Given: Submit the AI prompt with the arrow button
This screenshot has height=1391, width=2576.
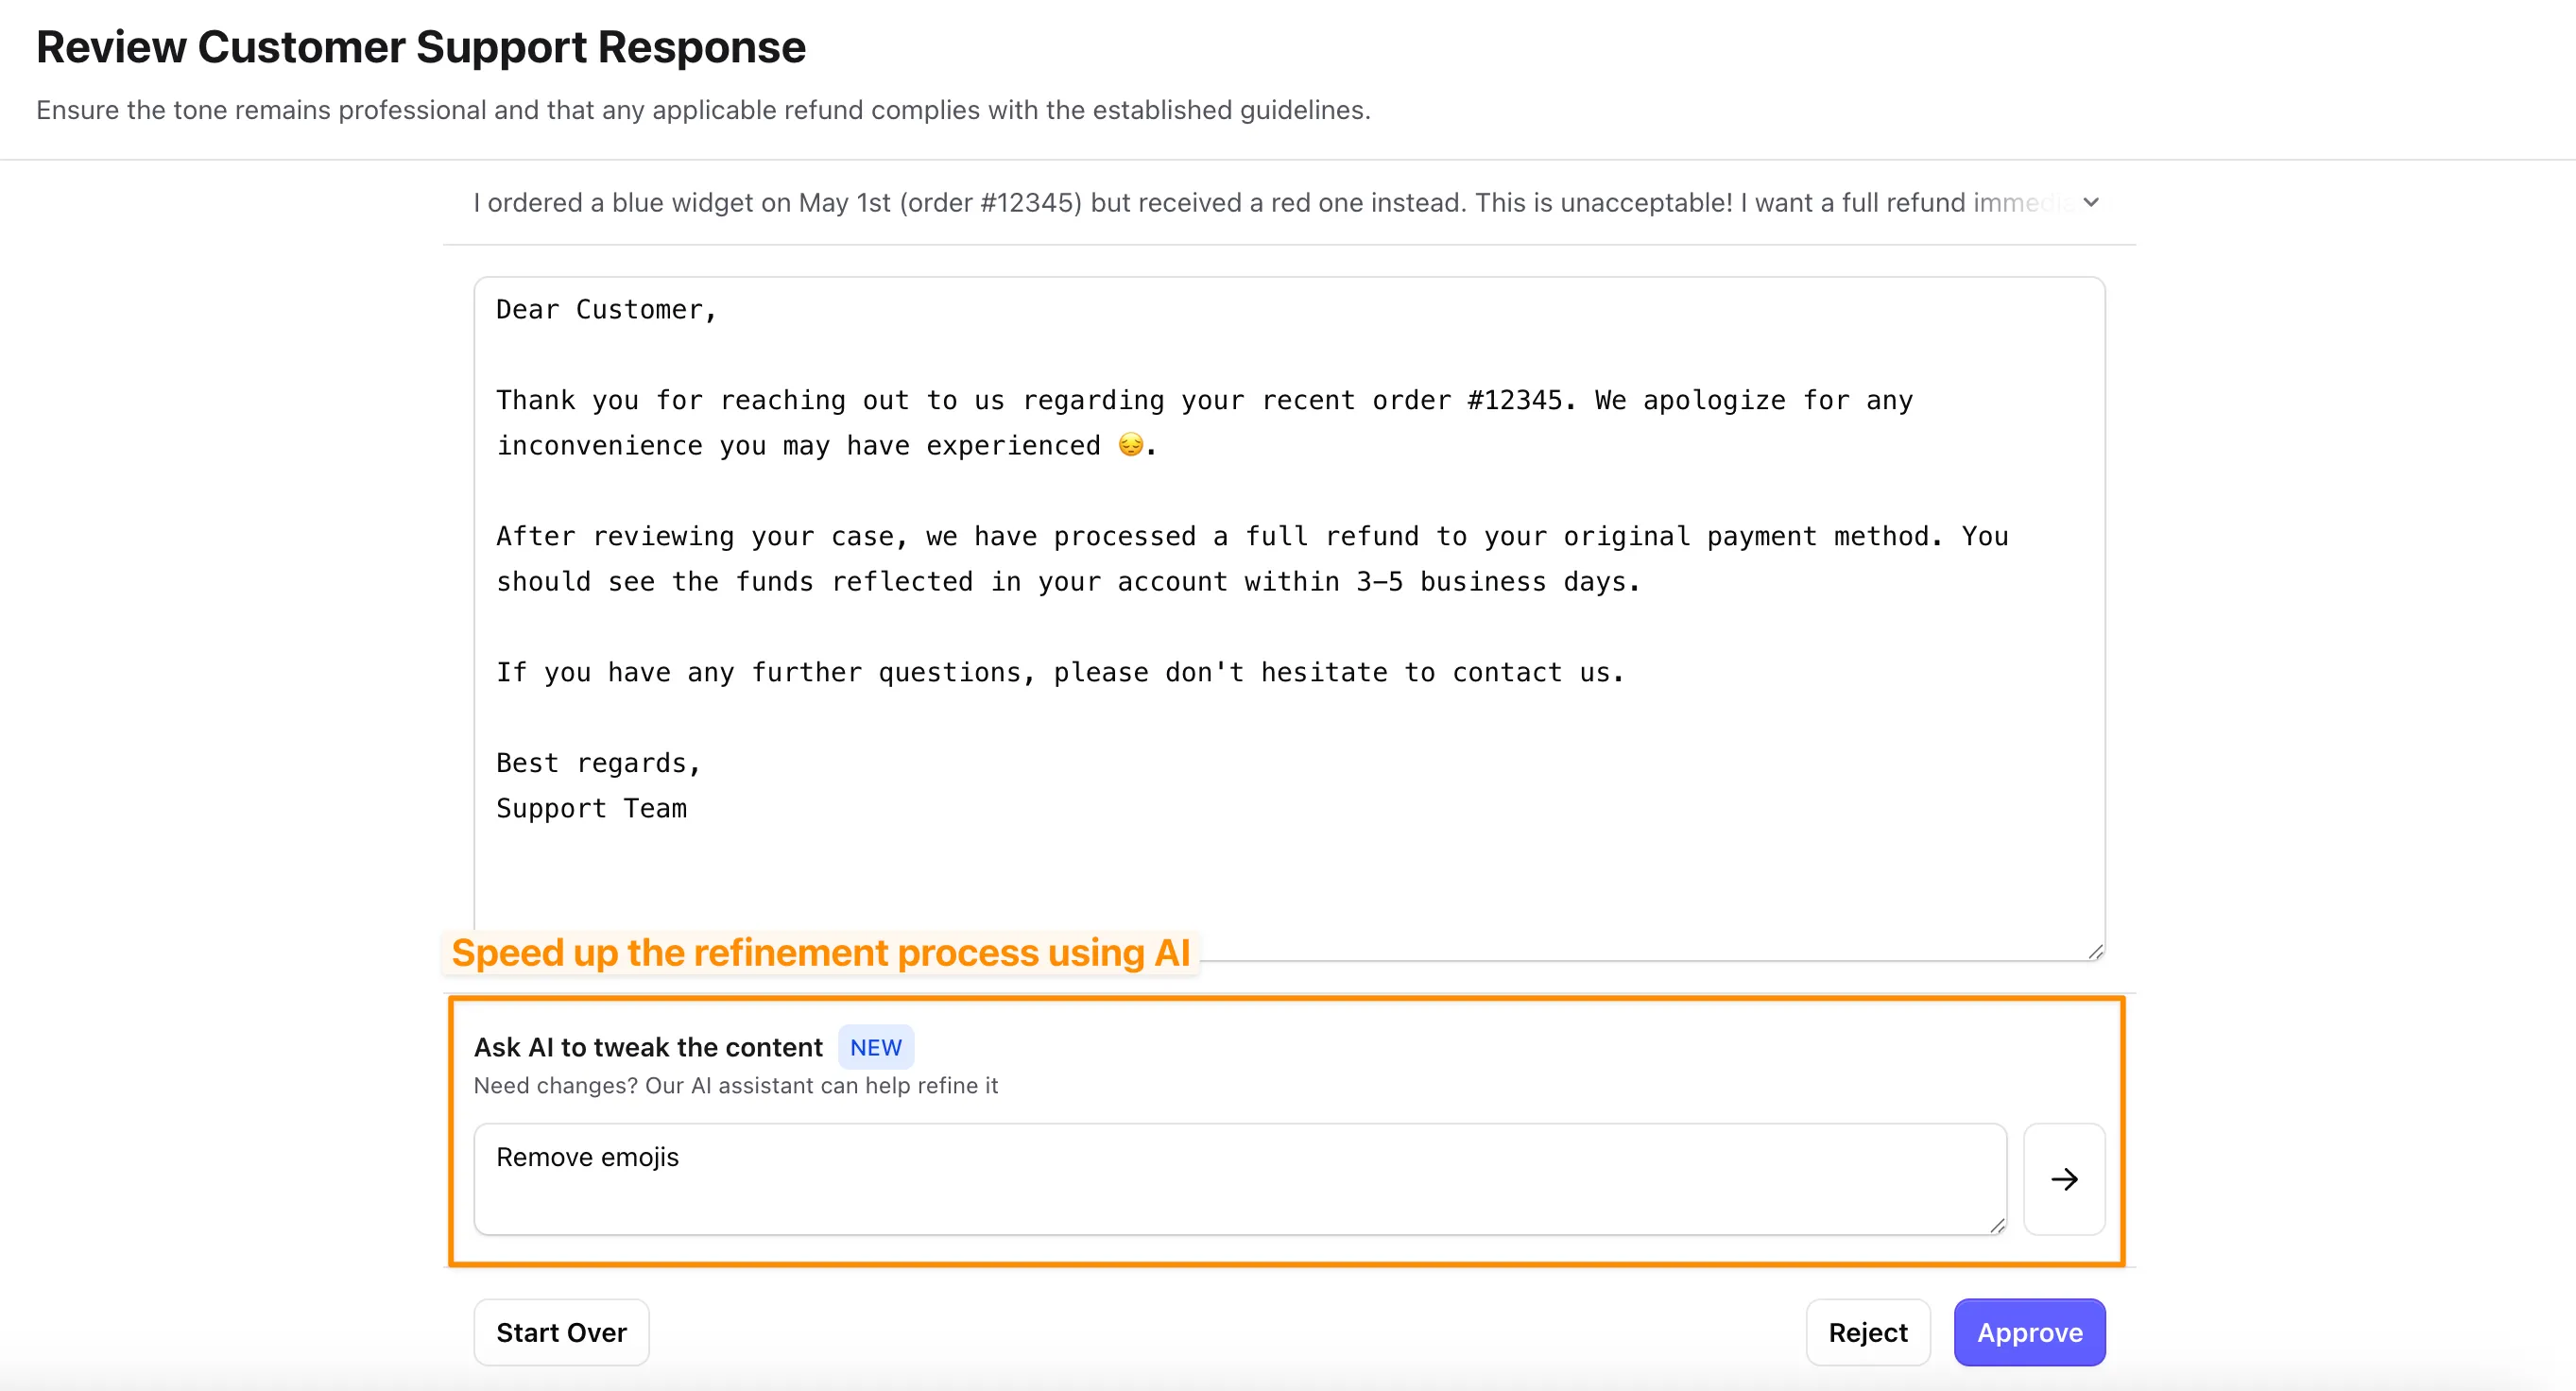Looking at the screenshot, I should point(2063,1179).
